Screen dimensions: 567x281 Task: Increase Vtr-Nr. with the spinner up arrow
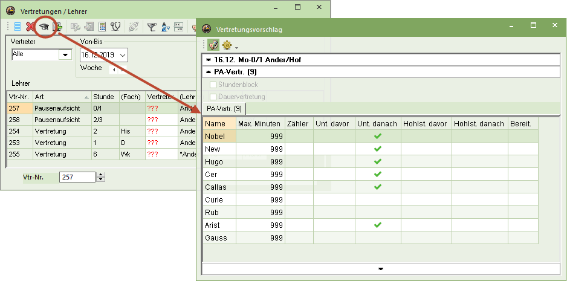[x=102, y=175]
